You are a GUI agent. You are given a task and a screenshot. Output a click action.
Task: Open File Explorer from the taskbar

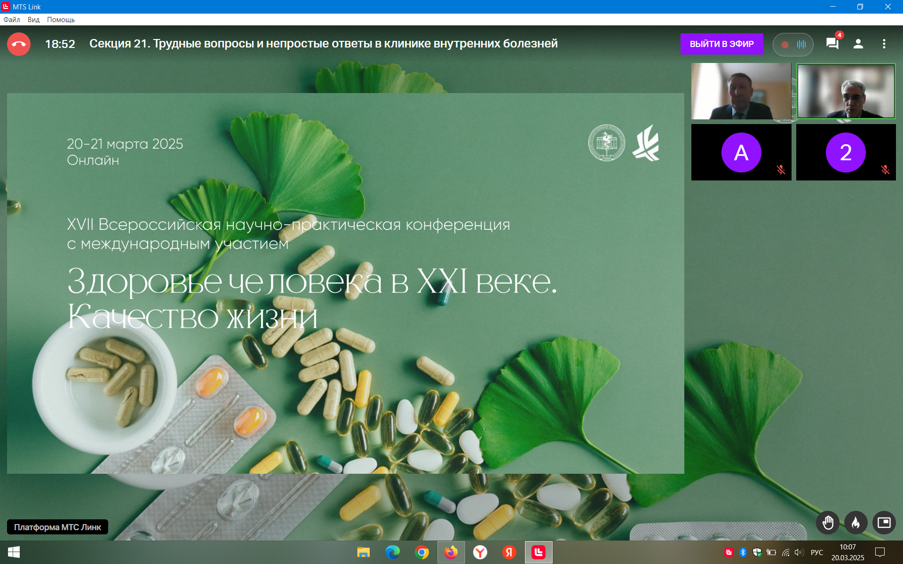[x=363, y=552]
